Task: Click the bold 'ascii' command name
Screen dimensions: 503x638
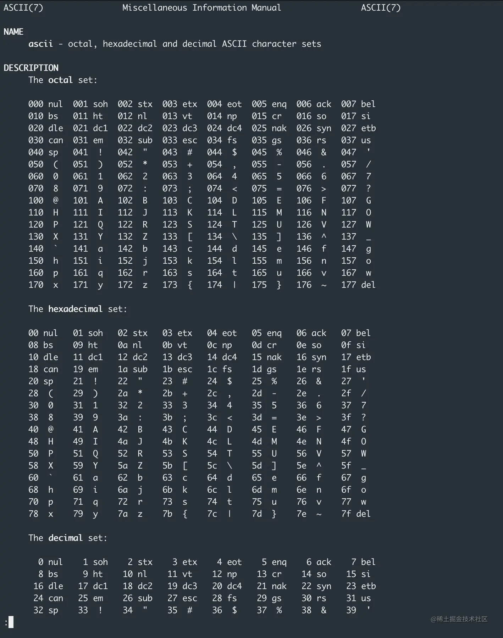Action: pyautogui.click(x=40, y=44)
